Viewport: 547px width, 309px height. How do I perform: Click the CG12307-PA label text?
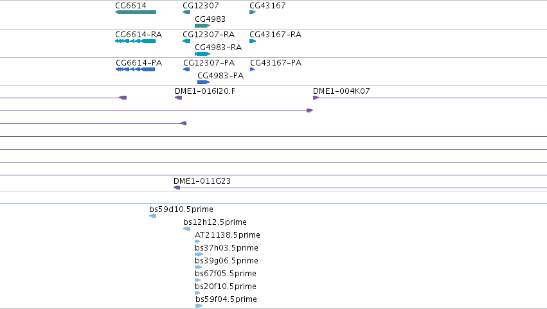pos(209,63)
